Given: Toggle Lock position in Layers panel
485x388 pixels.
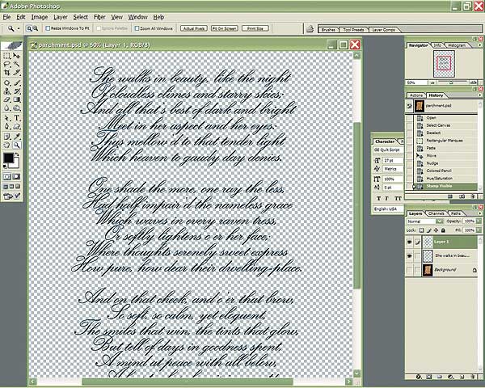Looking at the screenshot, I should pyautogui.click(x=436, y=230).
